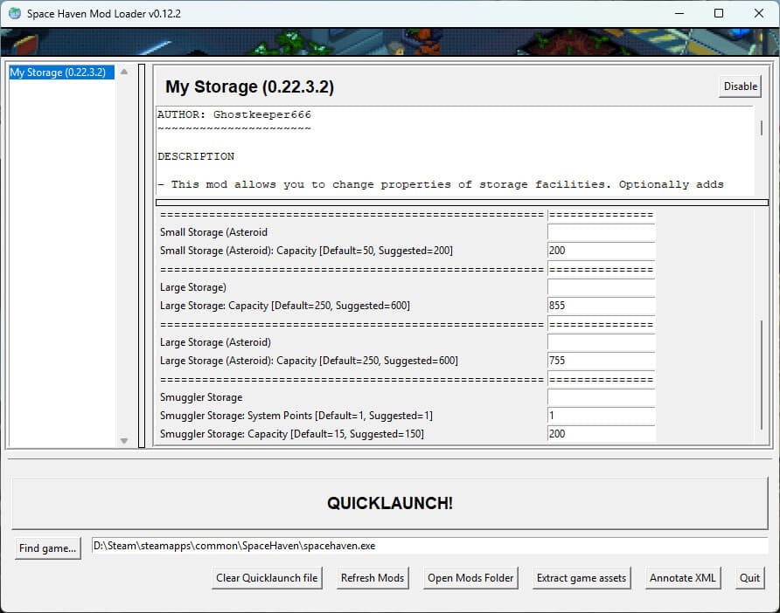Maximize the Mod Loader window
The image size is (780, 613).
point(719,13)
